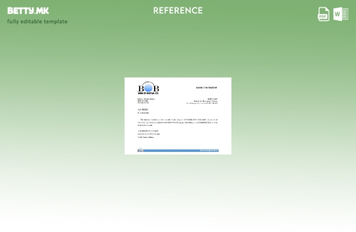
Task: Click white text at footer bar's right end
Action: pyautogui.click(x=209, y=150)
